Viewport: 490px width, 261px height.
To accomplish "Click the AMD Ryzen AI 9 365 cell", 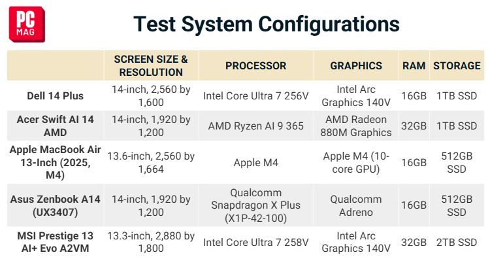I will [256, 126].
